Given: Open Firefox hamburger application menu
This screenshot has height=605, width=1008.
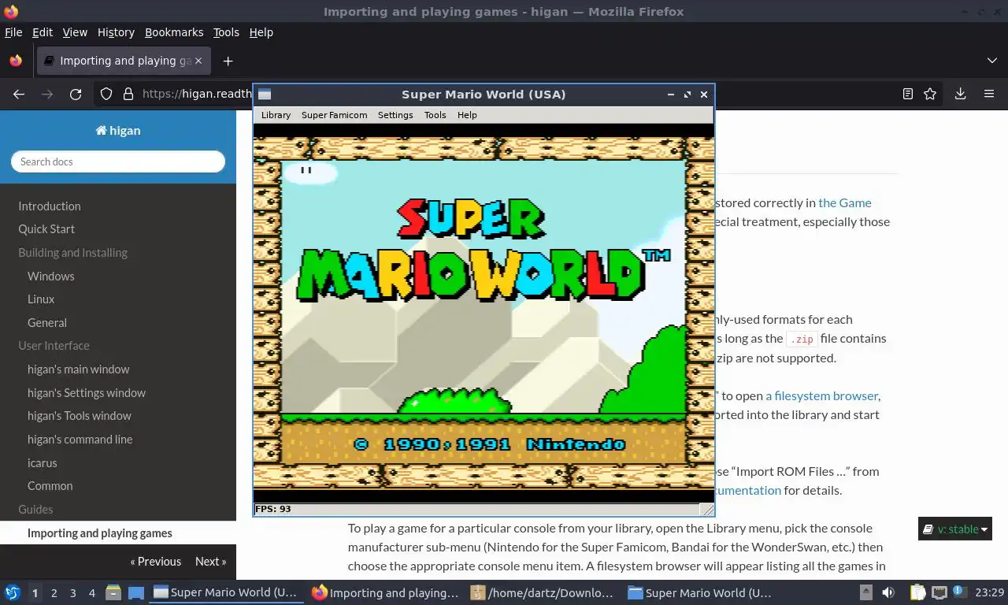Looking at the screenshot, I should coord(989,94).
